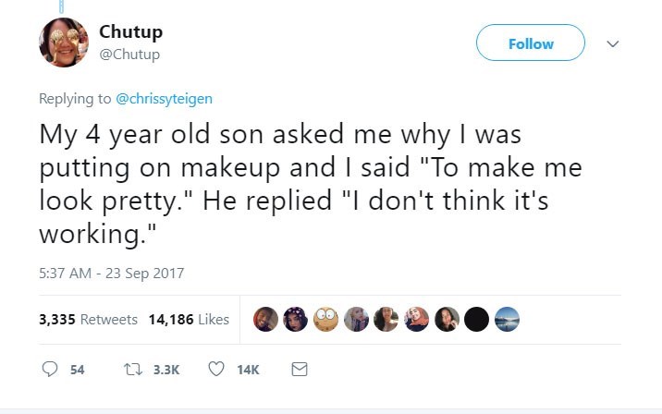Click the @Chutup username handle
Viewport: 662px width, 414px height.
click(129, 54)
